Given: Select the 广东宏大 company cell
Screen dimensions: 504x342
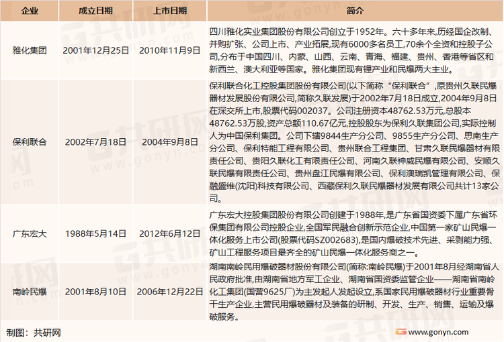Looking at the screenshot, I should (x=30, y=233).
